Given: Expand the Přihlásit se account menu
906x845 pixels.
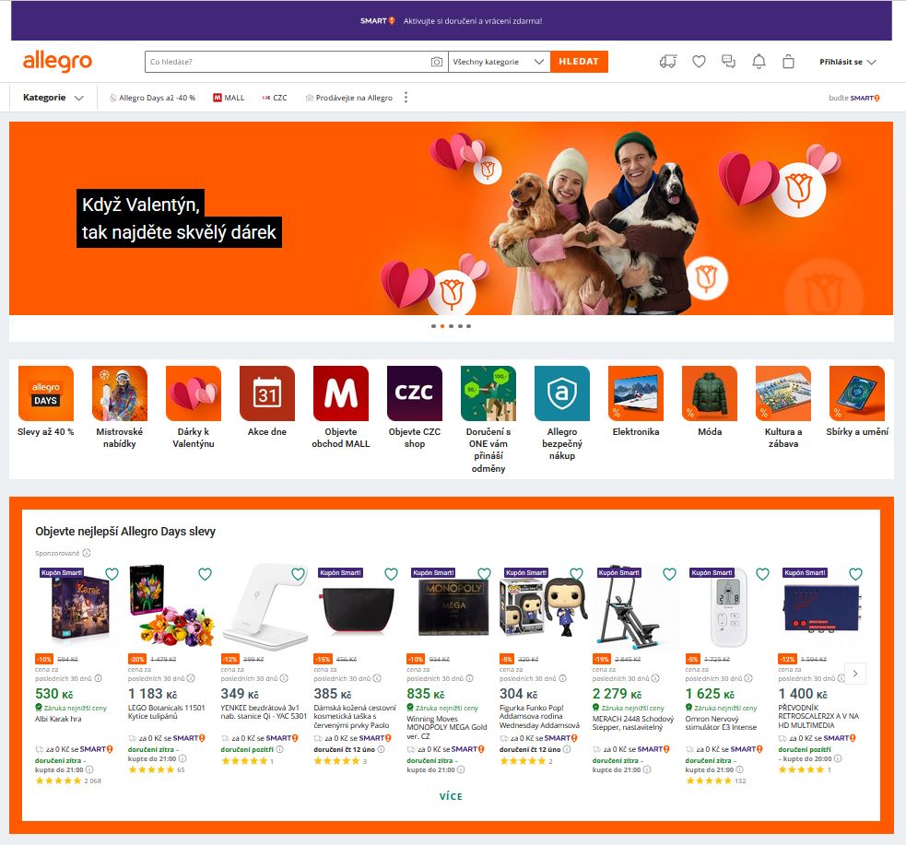Looking at the screenshot, I should pyautogui.click(x=847, y=62).
